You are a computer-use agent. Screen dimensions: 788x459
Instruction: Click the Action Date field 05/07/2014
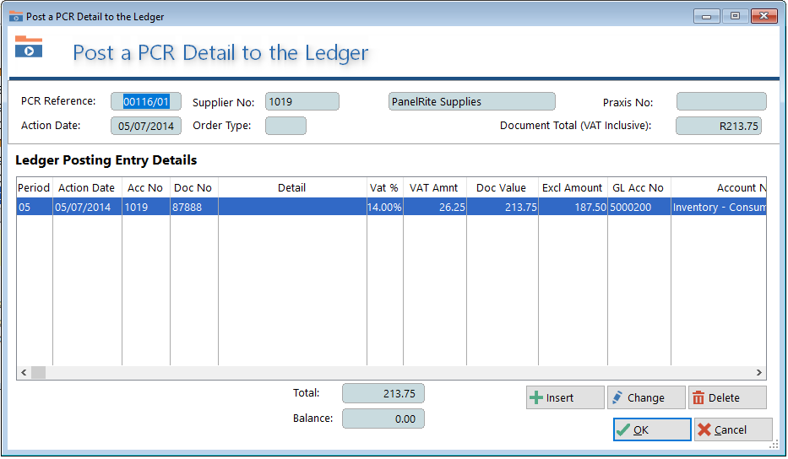[146, 126]
